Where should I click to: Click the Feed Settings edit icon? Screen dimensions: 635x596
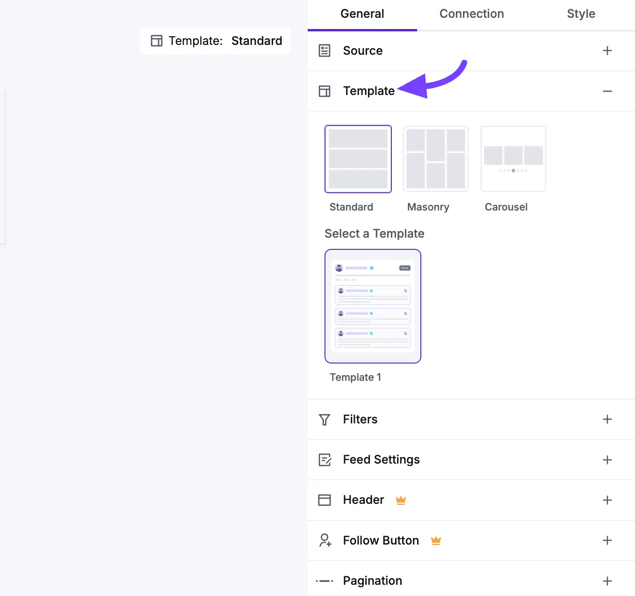pos(325,460)
